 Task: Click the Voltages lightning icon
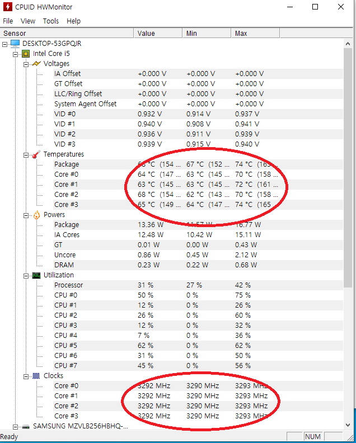pyautogui.click(x=36, y=64)
